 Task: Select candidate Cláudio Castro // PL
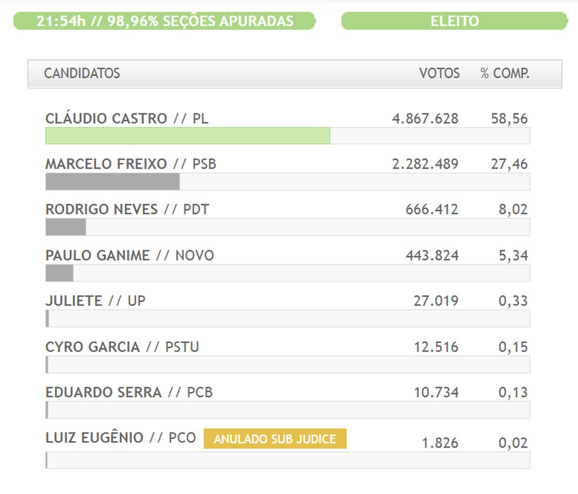pos(127,119)
